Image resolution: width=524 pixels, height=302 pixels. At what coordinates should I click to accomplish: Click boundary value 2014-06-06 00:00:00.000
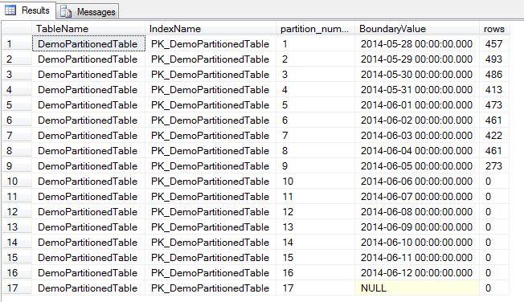tap(417, 181)
